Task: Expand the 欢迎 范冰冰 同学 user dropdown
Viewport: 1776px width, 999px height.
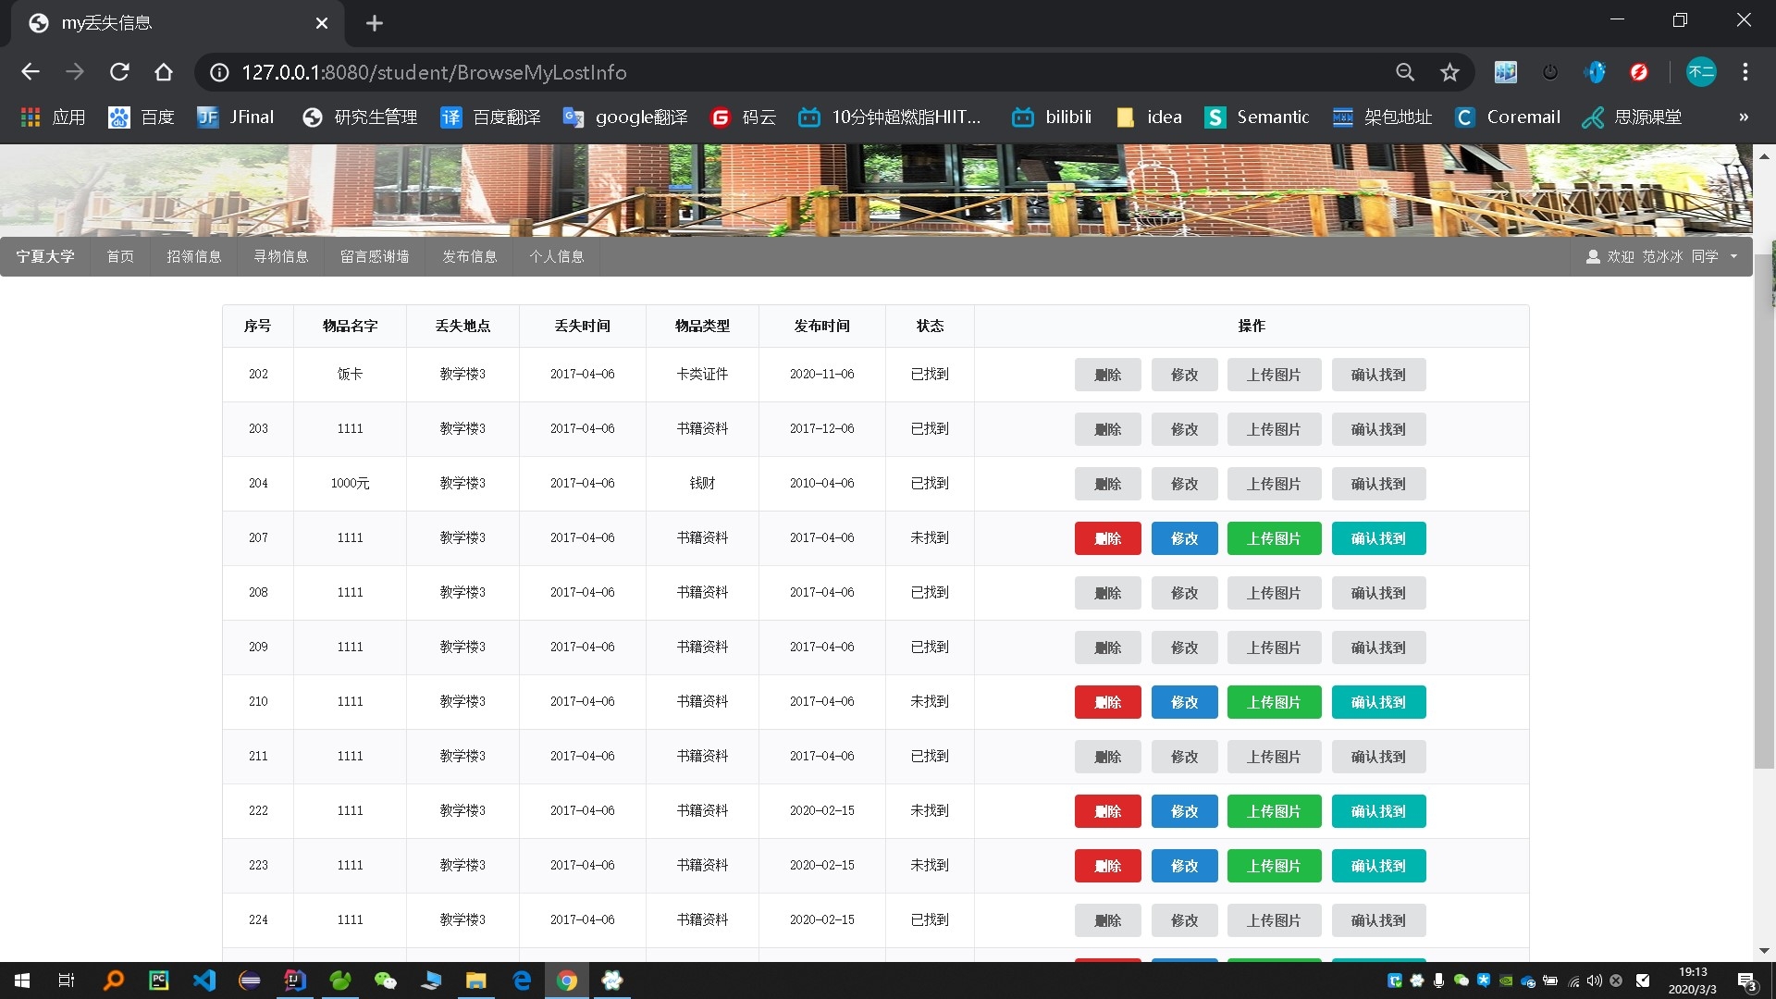Action: point(1662,256)
